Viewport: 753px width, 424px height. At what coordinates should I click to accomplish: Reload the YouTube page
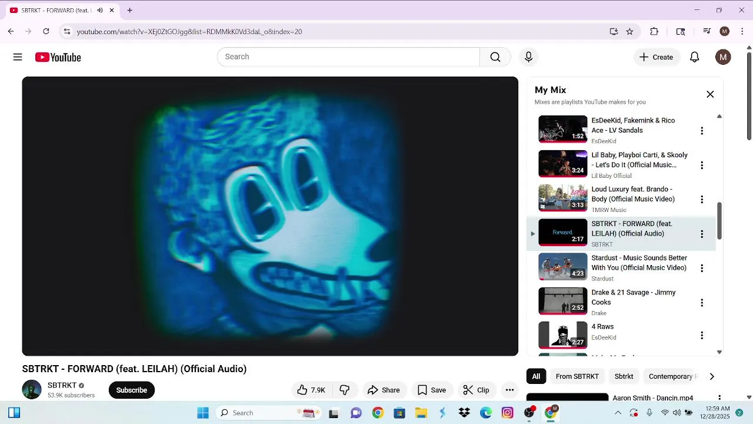click(46, 31)
